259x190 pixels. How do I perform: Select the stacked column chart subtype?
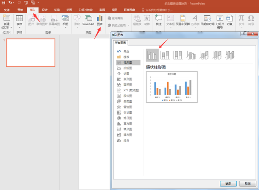[x=165, y=55]
